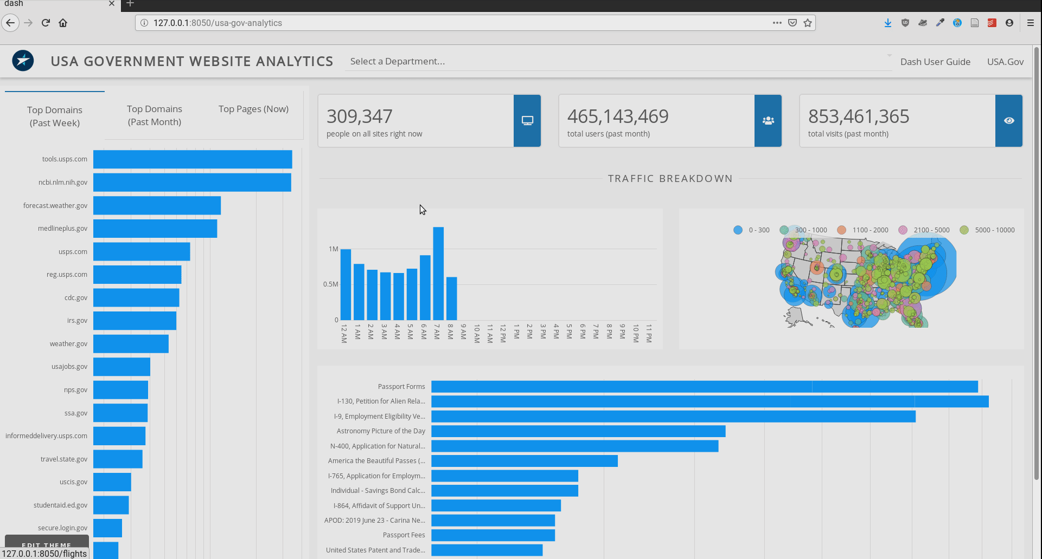Go back to the previous page
Viewport: 1042px width, 559px height.
tap(10, 23)
